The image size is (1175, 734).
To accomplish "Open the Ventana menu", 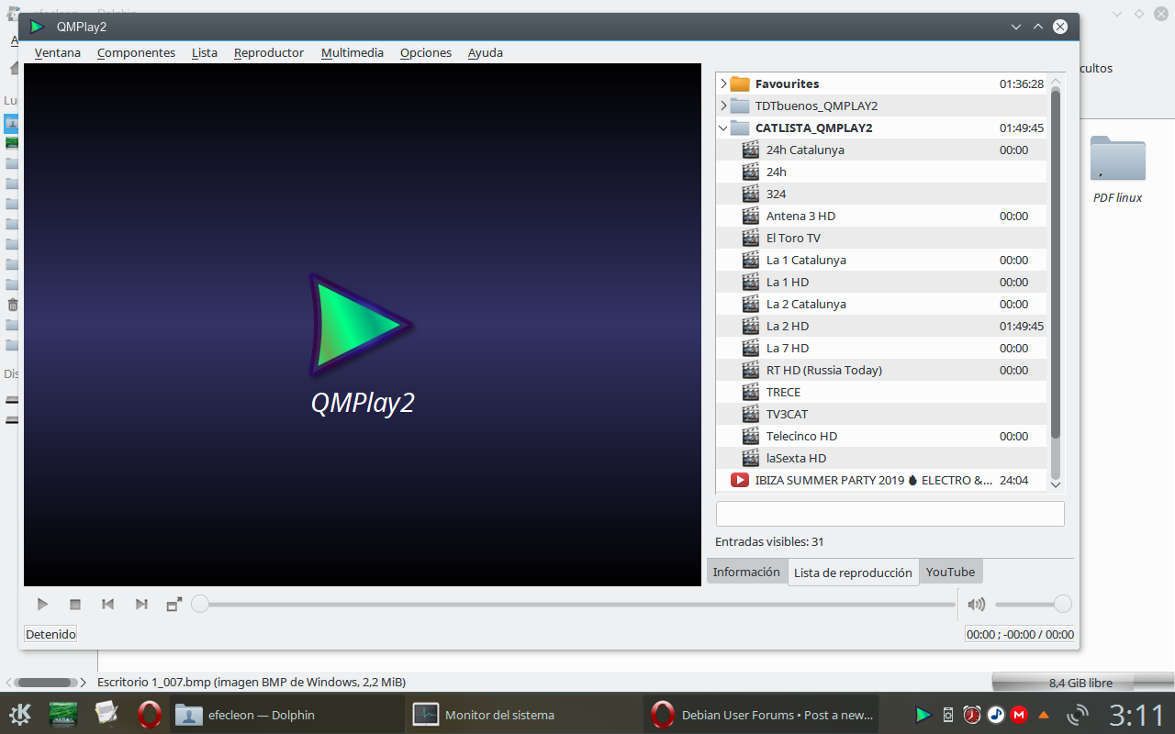I will click(x=58, y=52).
